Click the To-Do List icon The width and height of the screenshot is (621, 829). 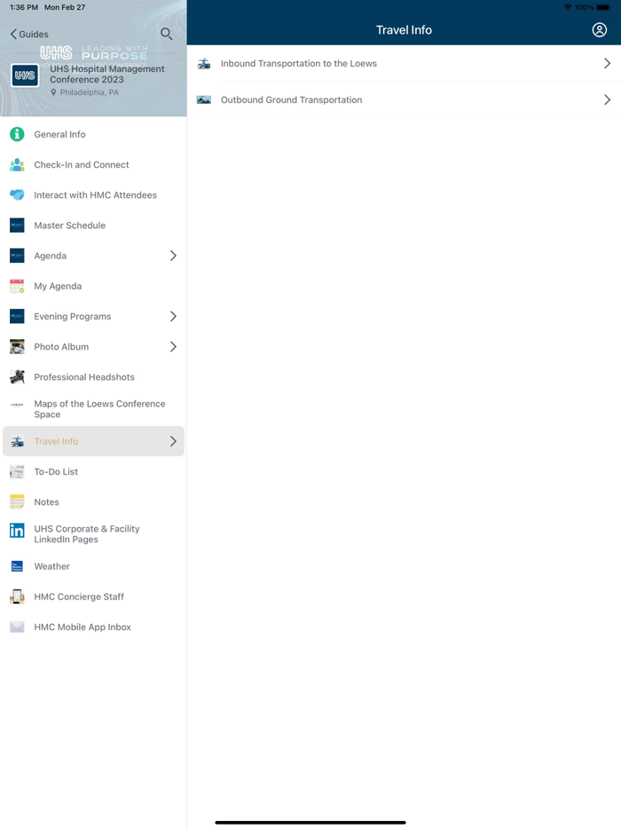coord(17,471)
